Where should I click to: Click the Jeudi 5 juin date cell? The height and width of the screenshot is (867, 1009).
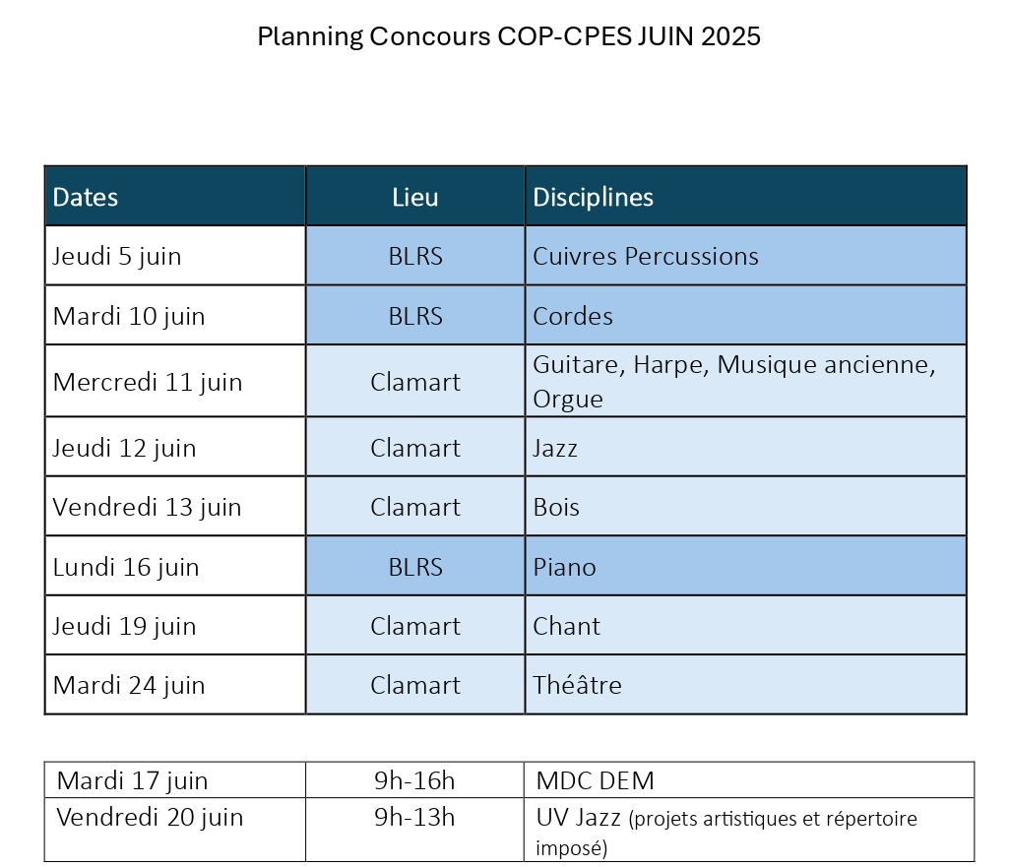(175, 256)
